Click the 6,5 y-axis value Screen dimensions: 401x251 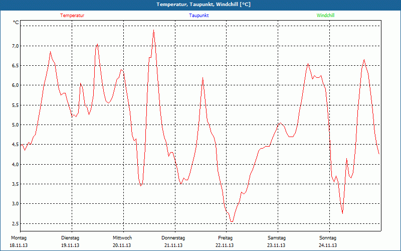[x=16, y=66]
